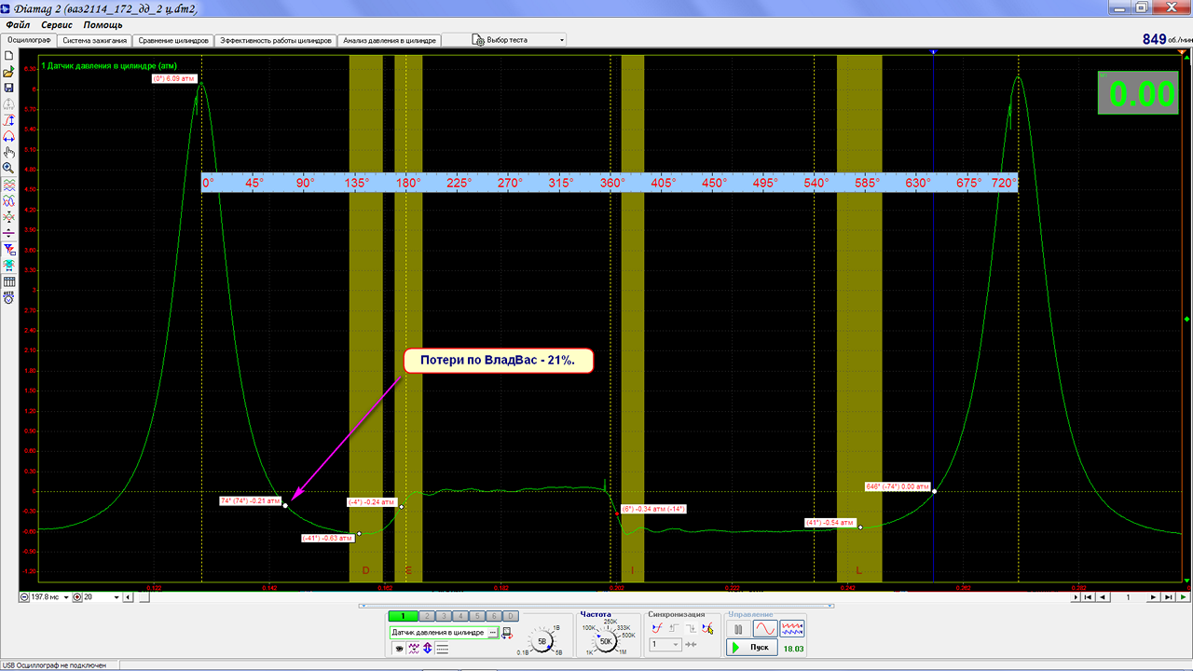Switch to Эффективность работы цилиндров tab

click(276, 41)
